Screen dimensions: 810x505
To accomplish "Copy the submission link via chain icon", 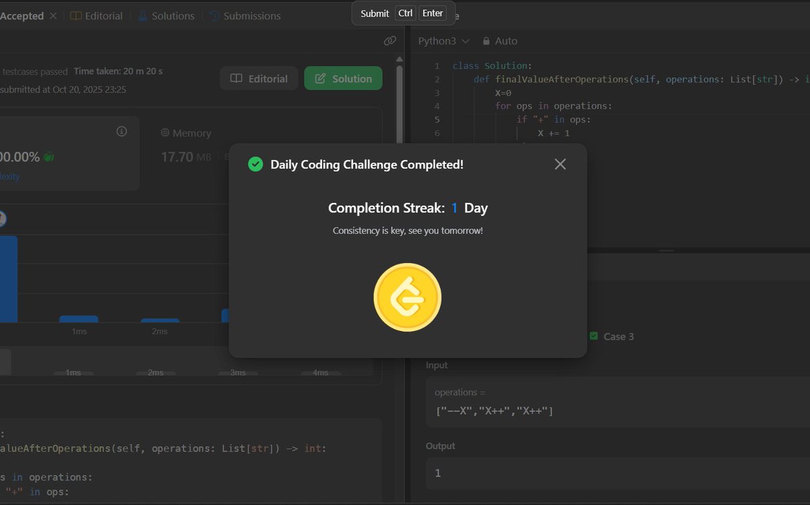I will click(x=389, y=41).
